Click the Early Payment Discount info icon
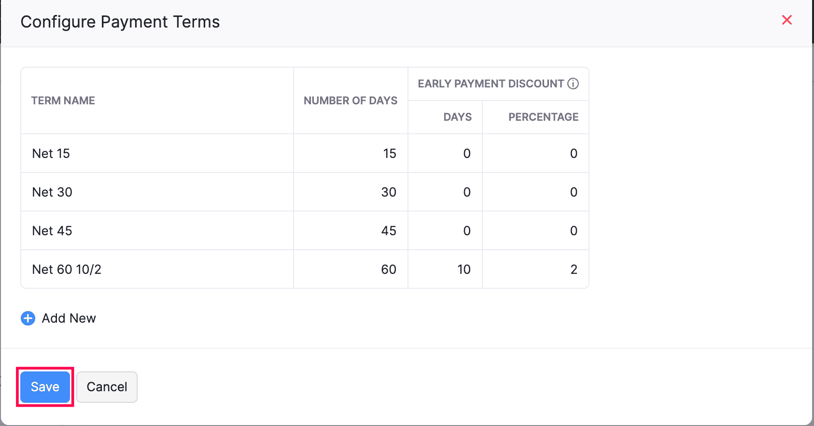 tap(573, 84)
